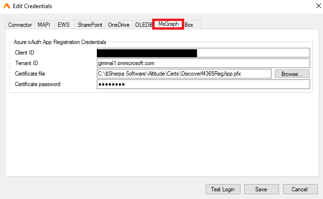Viewport: 323px width, 199px height.
Task: Click the Certificate password label
Action: point(38,84)
